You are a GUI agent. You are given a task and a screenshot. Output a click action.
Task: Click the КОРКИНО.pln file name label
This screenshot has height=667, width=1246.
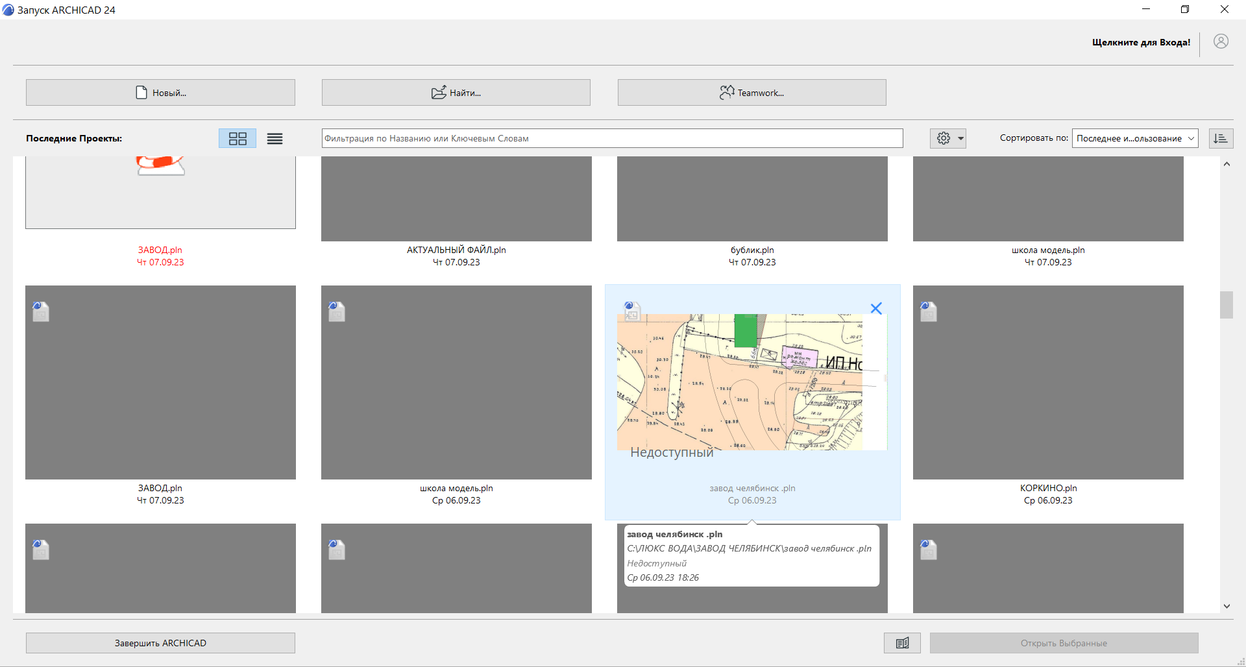[x=1048, y=488]
